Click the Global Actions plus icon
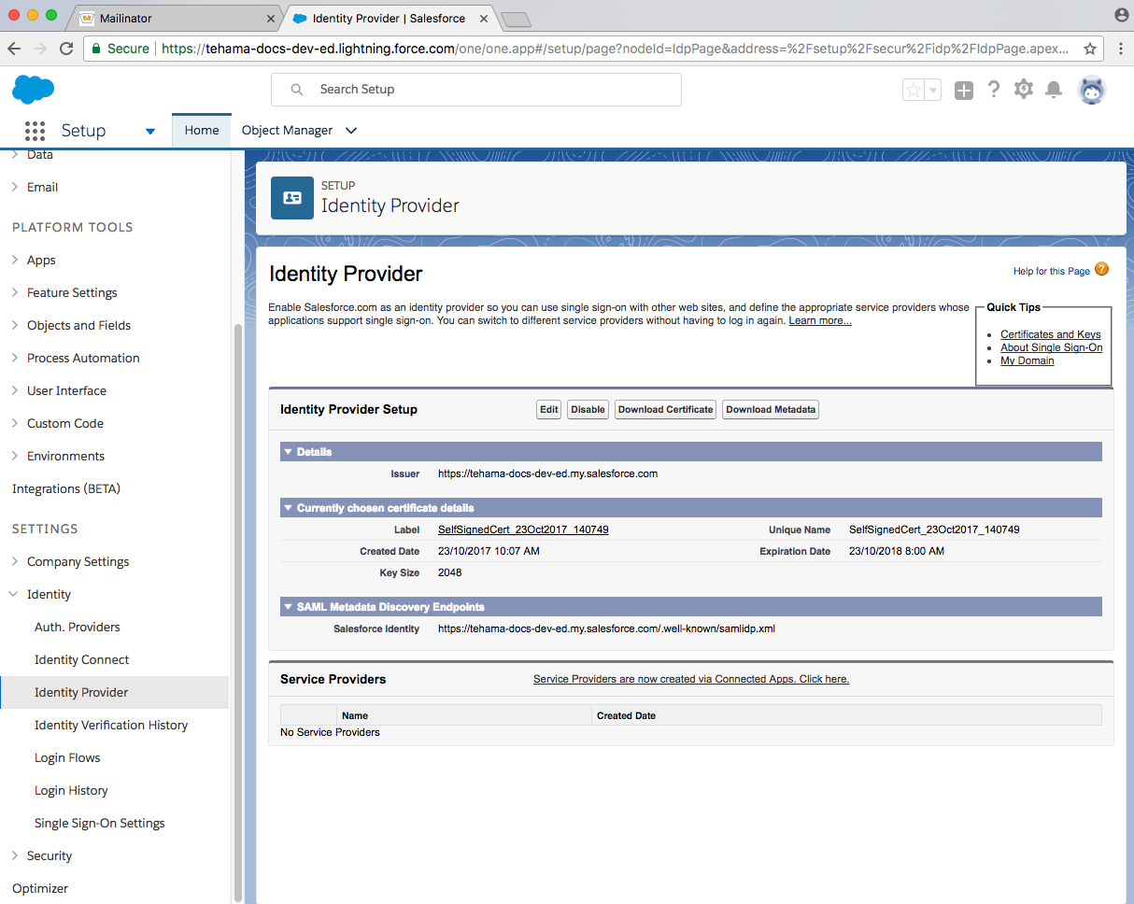1134x904 pixels. [x=964, y=90]
